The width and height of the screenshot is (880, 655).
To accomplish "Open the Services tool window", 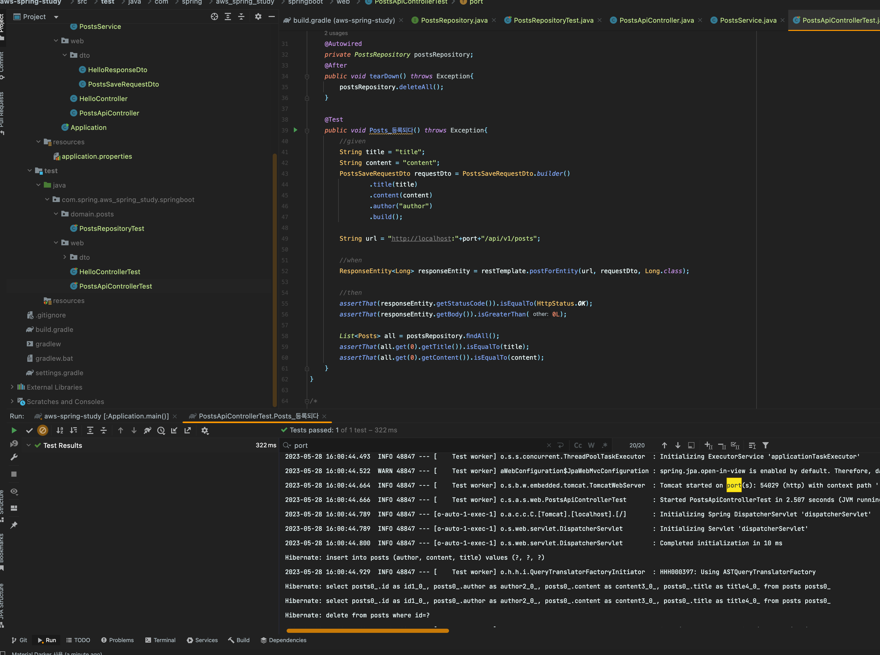I will click(x=202, y=640).
